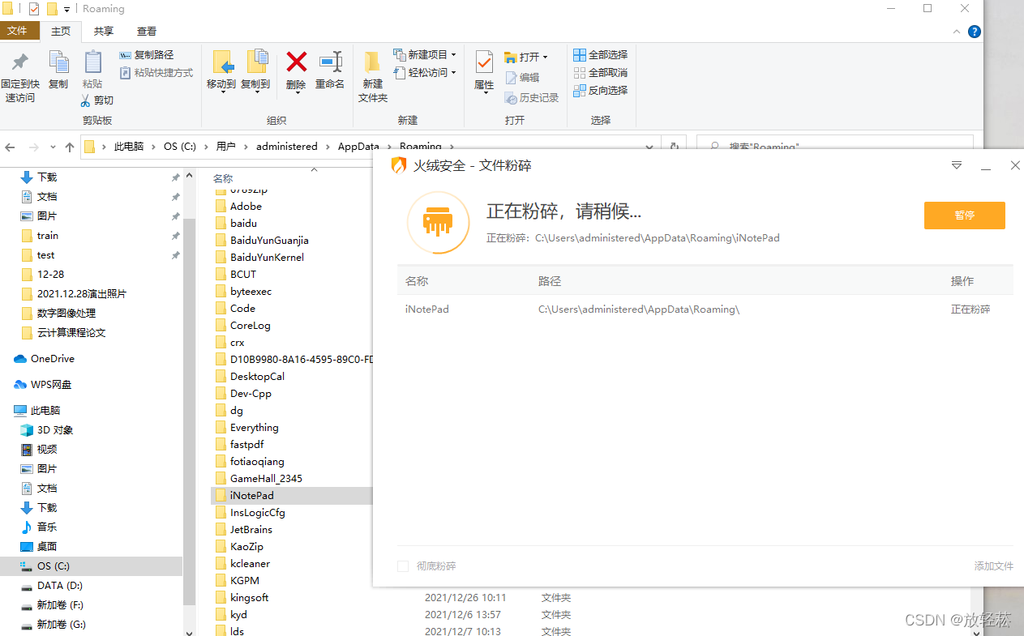Viewport: 1024px width, 636px height.
Task: Click AppData in the address breadcrumb
Action: click(358, 147)
